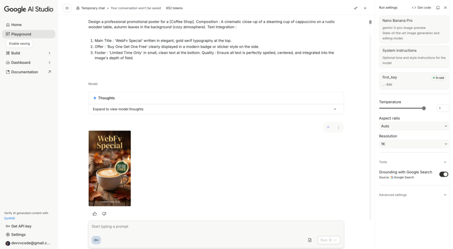Open the response options three-dot menu

pos(338,128)
